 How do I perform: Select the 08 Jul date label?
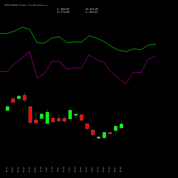[29, 170]
